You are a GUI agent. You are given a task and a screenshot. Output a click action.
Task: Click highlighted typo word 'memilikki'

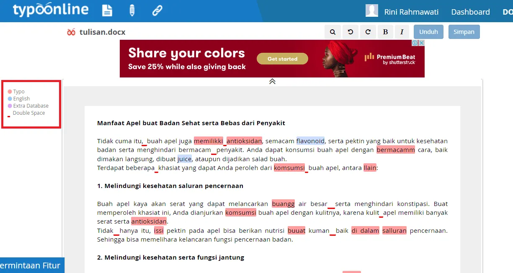208,141
